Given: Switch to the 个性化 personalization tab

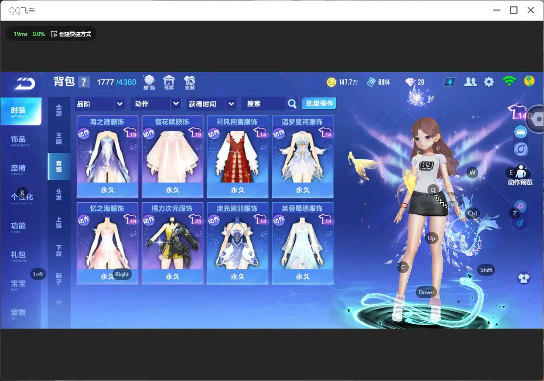Looking at the screenshot, I should point(21,198).
